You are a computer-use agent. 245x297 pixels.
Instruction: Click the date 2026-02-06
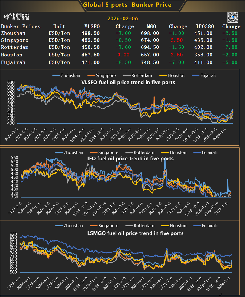pyautogui.click(x=122, y=18)
